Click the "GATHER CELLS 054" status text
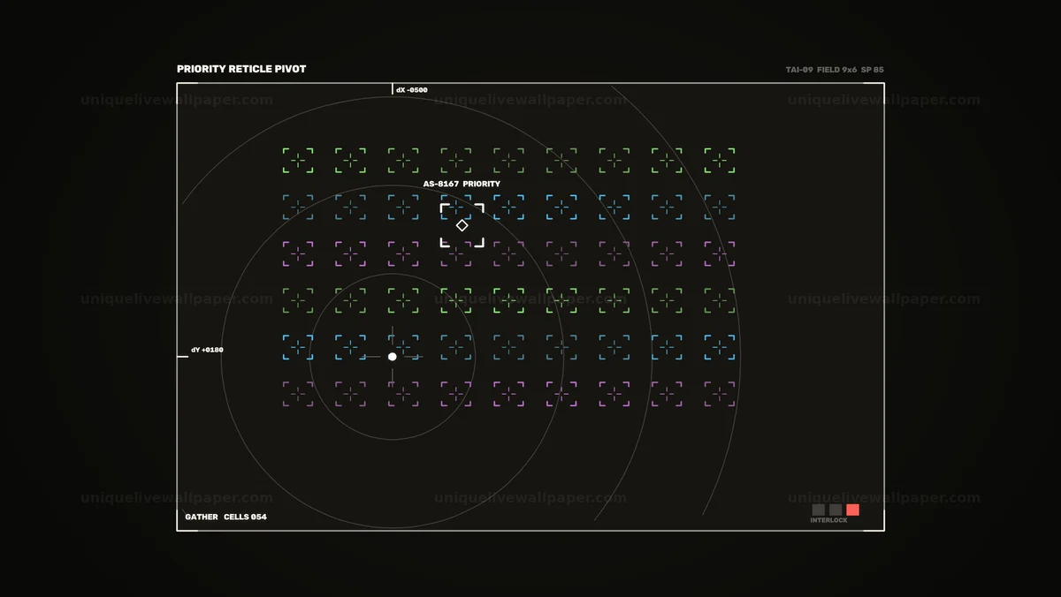The width and height of the screenshot is (1061, 597). (225, 517)
